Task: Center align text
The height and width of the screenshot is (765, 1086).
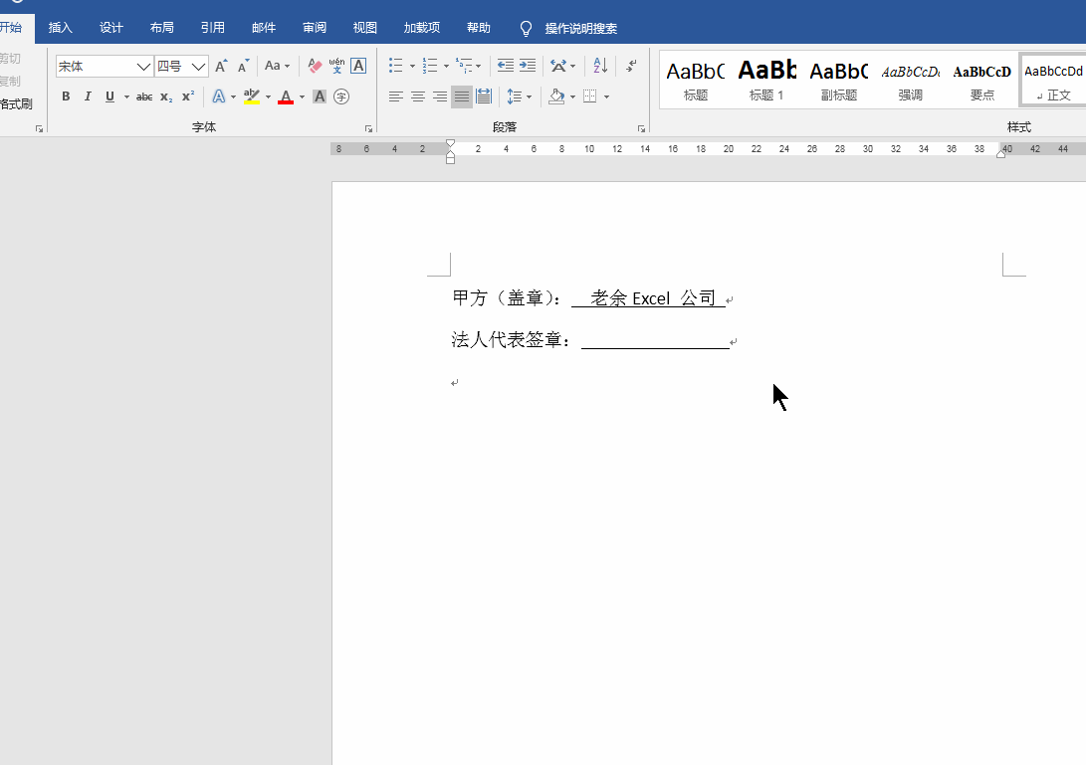Action: point(418,96)
